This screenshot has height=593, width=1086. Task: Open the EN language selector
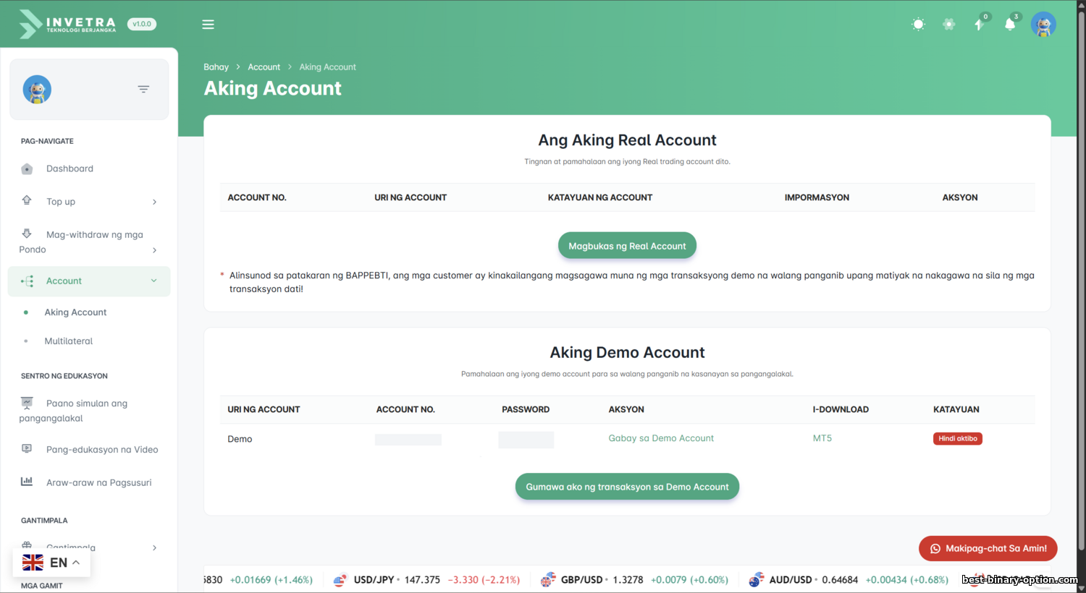point(51,563)
